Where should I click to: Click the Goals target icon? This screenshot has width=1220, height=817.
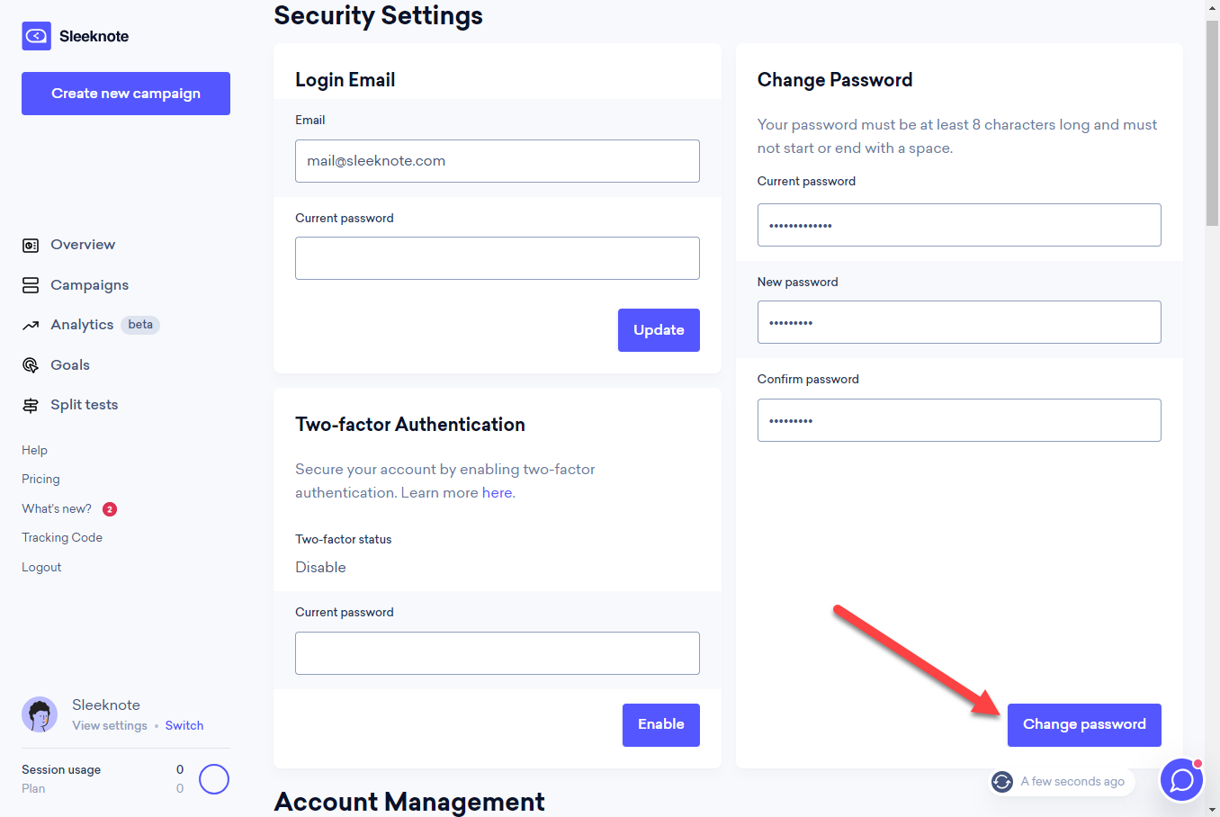31,365
